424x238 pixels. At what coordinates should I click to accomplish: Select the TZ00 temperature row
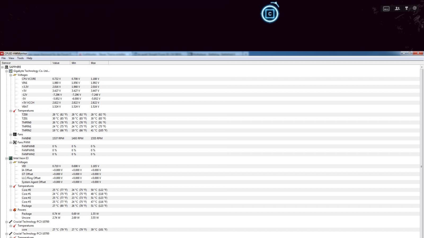click(x=210, y=115)
